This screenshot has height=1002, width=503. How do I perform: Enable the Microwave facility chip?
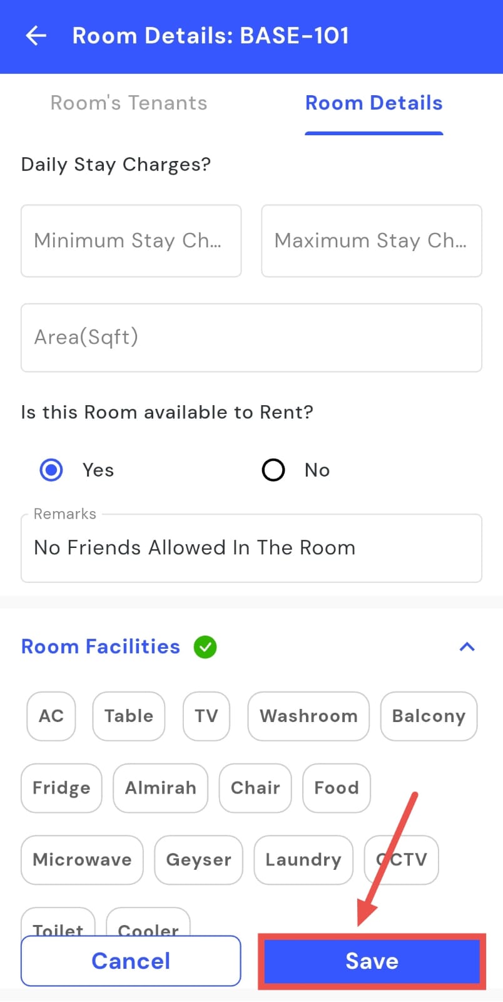82,860
